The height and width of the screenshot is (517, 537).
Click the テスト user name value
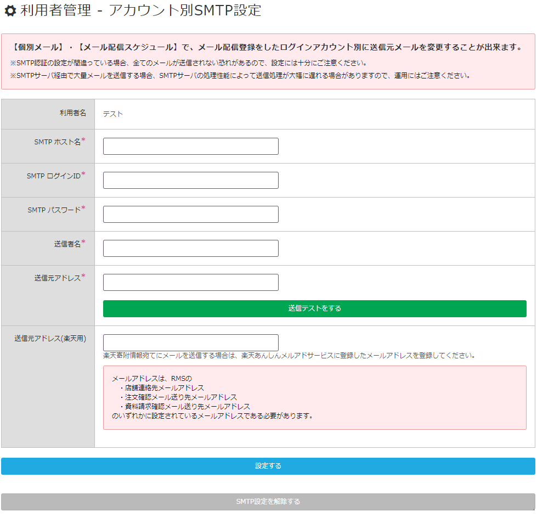click(113, 114)
